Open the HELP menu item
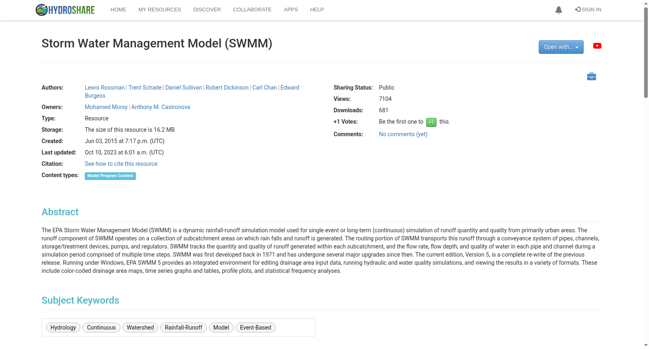This screenshot has height=349, width=649. [317, 10]
